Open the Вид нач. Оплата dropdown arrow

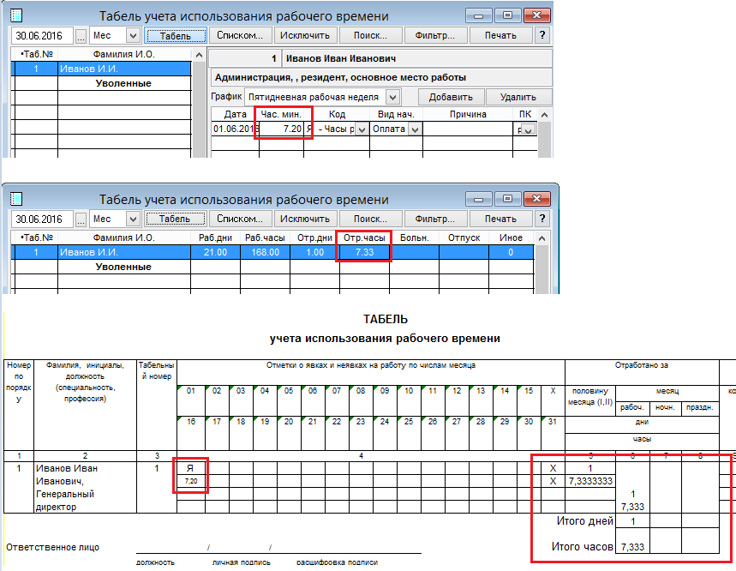tap(415, 129)
